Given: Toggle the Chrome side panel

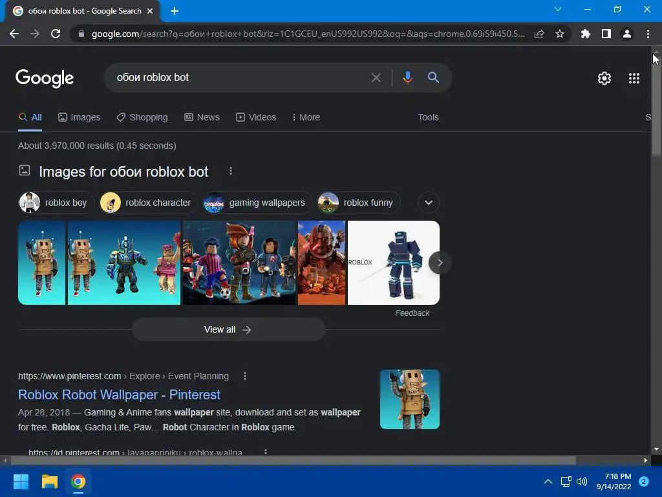Looking at the screenshot, I should [x=606, y=34].
